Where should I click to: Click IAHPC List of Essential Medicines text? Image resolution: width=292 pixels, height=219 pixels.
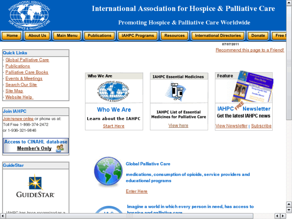click(x=178, y=115)
